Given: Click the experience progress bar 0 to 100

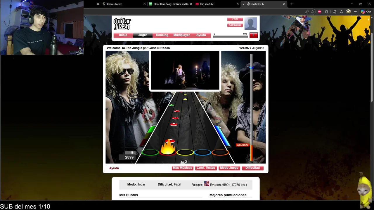Looking at the screenshot, I should coord(230,36).
